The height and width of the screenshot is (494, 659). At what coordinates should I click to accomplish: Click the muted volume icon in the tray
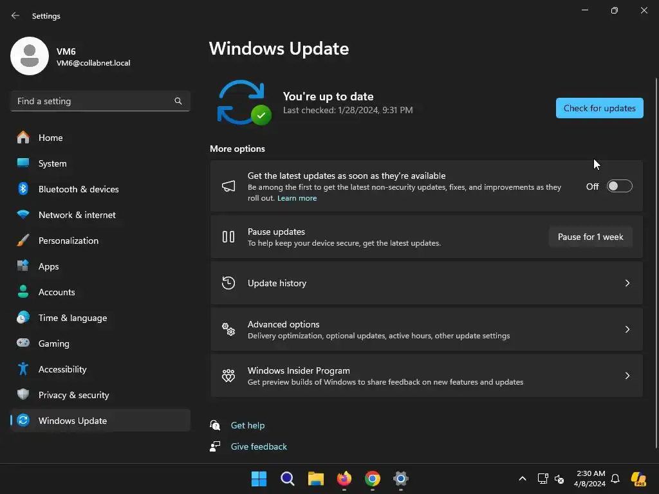coord(559,479)
